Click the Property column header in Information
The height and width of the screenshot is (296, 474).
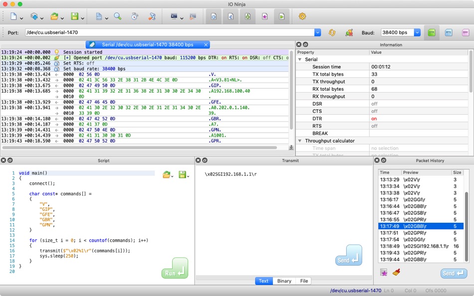332,52
